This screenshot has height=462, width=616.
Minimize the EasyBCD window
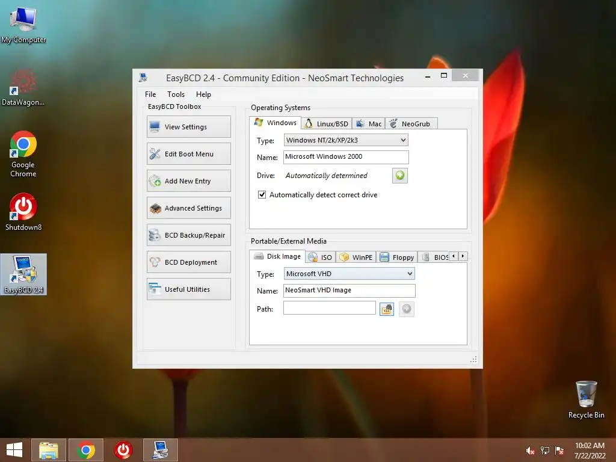click(x=428, y=76)
